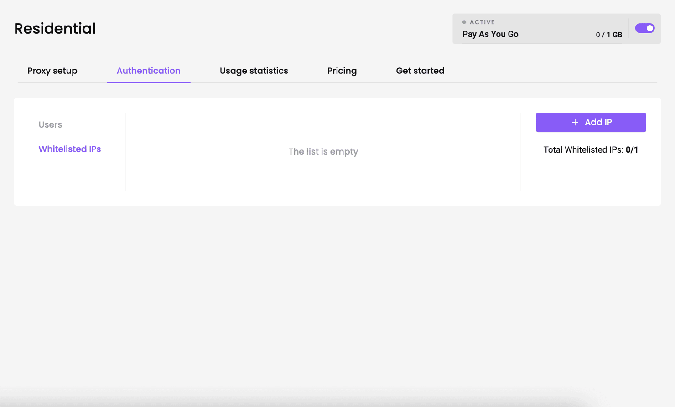Click the Residential page heading
This screenshot has width=675, height=407.
[55, 29]
